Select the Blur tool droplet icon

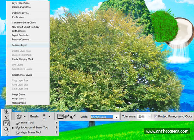point(5,134)
